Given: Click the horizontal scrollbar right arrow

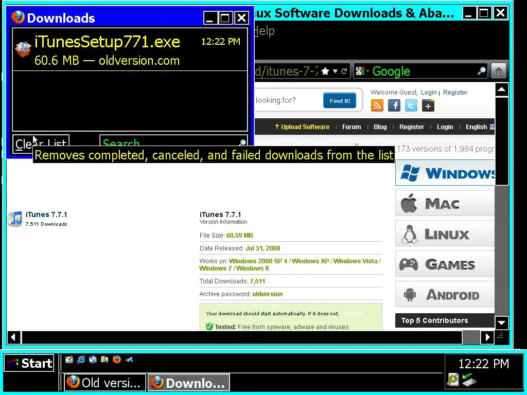Looking at the screenshot, I should (487, 337).
